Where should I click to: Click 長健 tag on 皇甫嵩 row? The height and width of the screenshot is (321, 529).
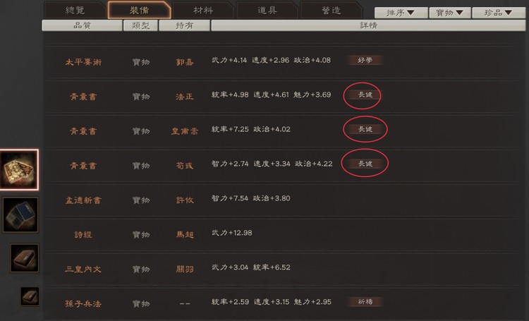coord(365,129)
